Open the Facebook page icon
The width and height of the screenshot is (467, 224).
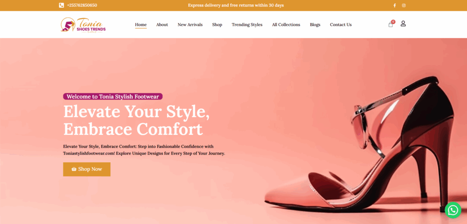394,5
